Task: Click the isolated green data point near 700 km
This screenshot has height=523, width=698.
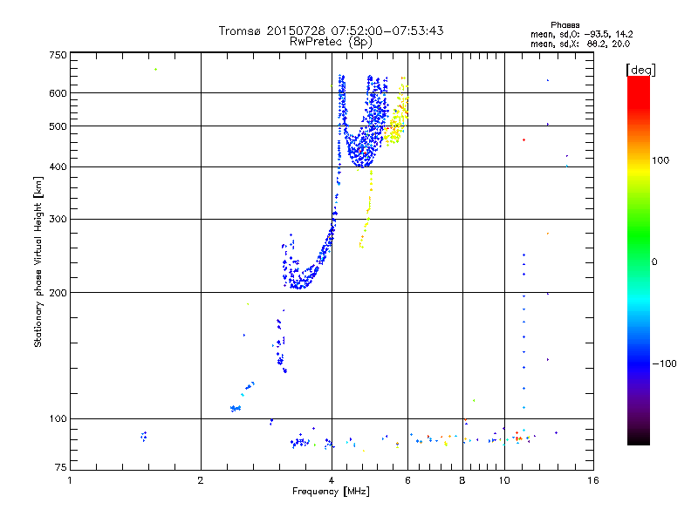Action: point(155,70)
